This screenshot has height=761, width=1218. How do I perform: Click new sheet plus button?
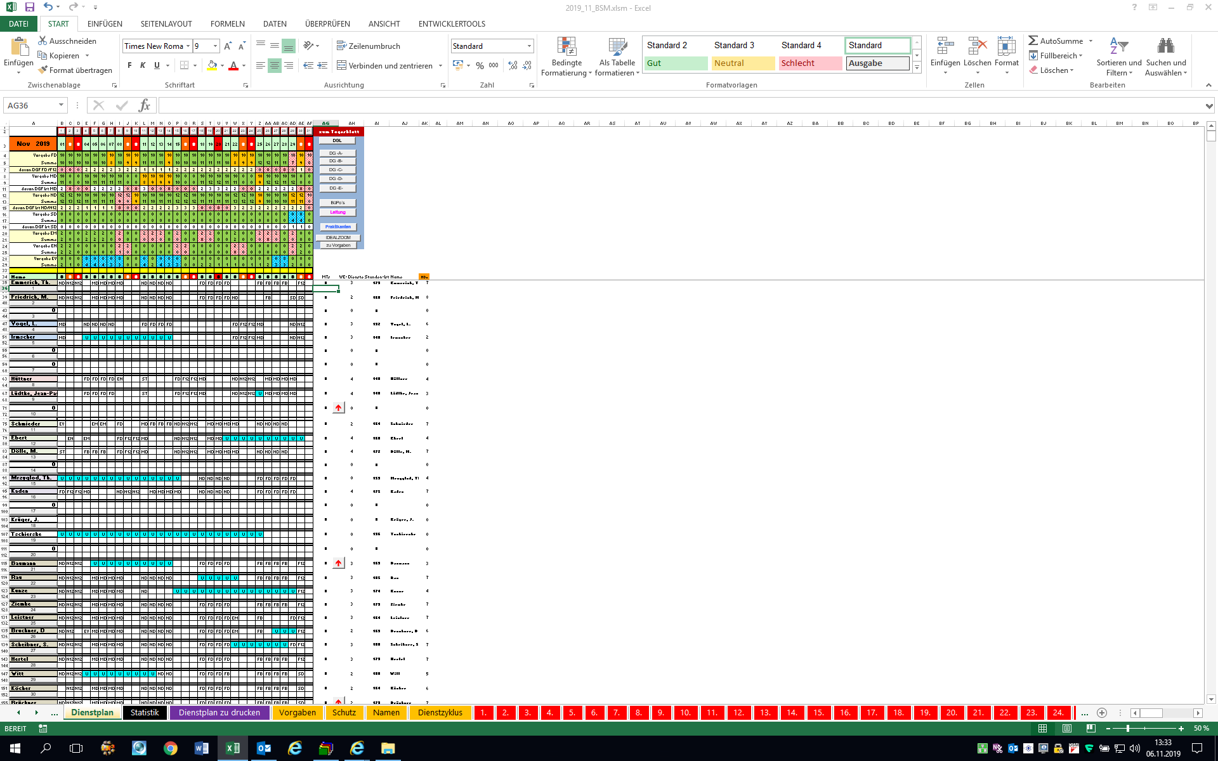tap(1102, 713)
